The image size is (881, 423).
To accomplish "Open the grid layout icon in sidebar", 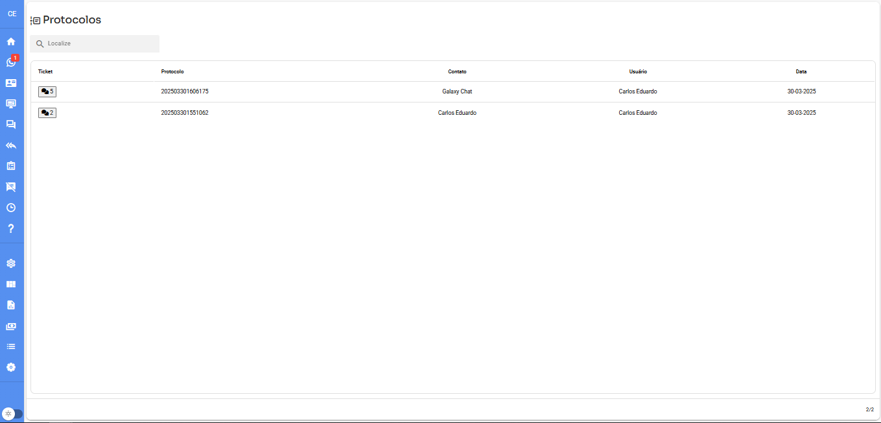I will point(11,284).
